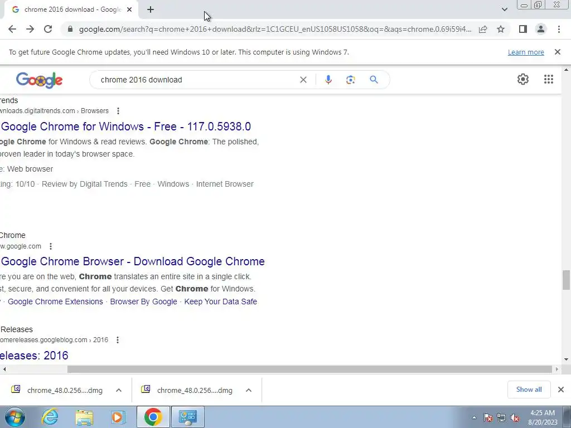Open more options for googleblog result

click(x=117, y=340)
